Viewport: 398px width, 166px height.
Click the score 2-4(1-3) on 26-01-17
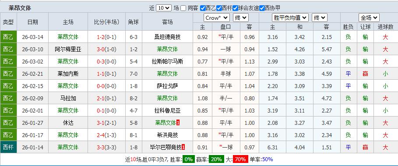(x=106, y=135)
